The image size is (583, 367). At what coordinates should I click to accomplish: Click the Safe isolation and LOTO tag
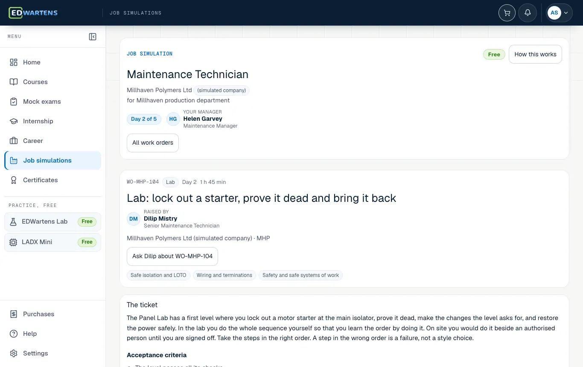click(158, 275)
